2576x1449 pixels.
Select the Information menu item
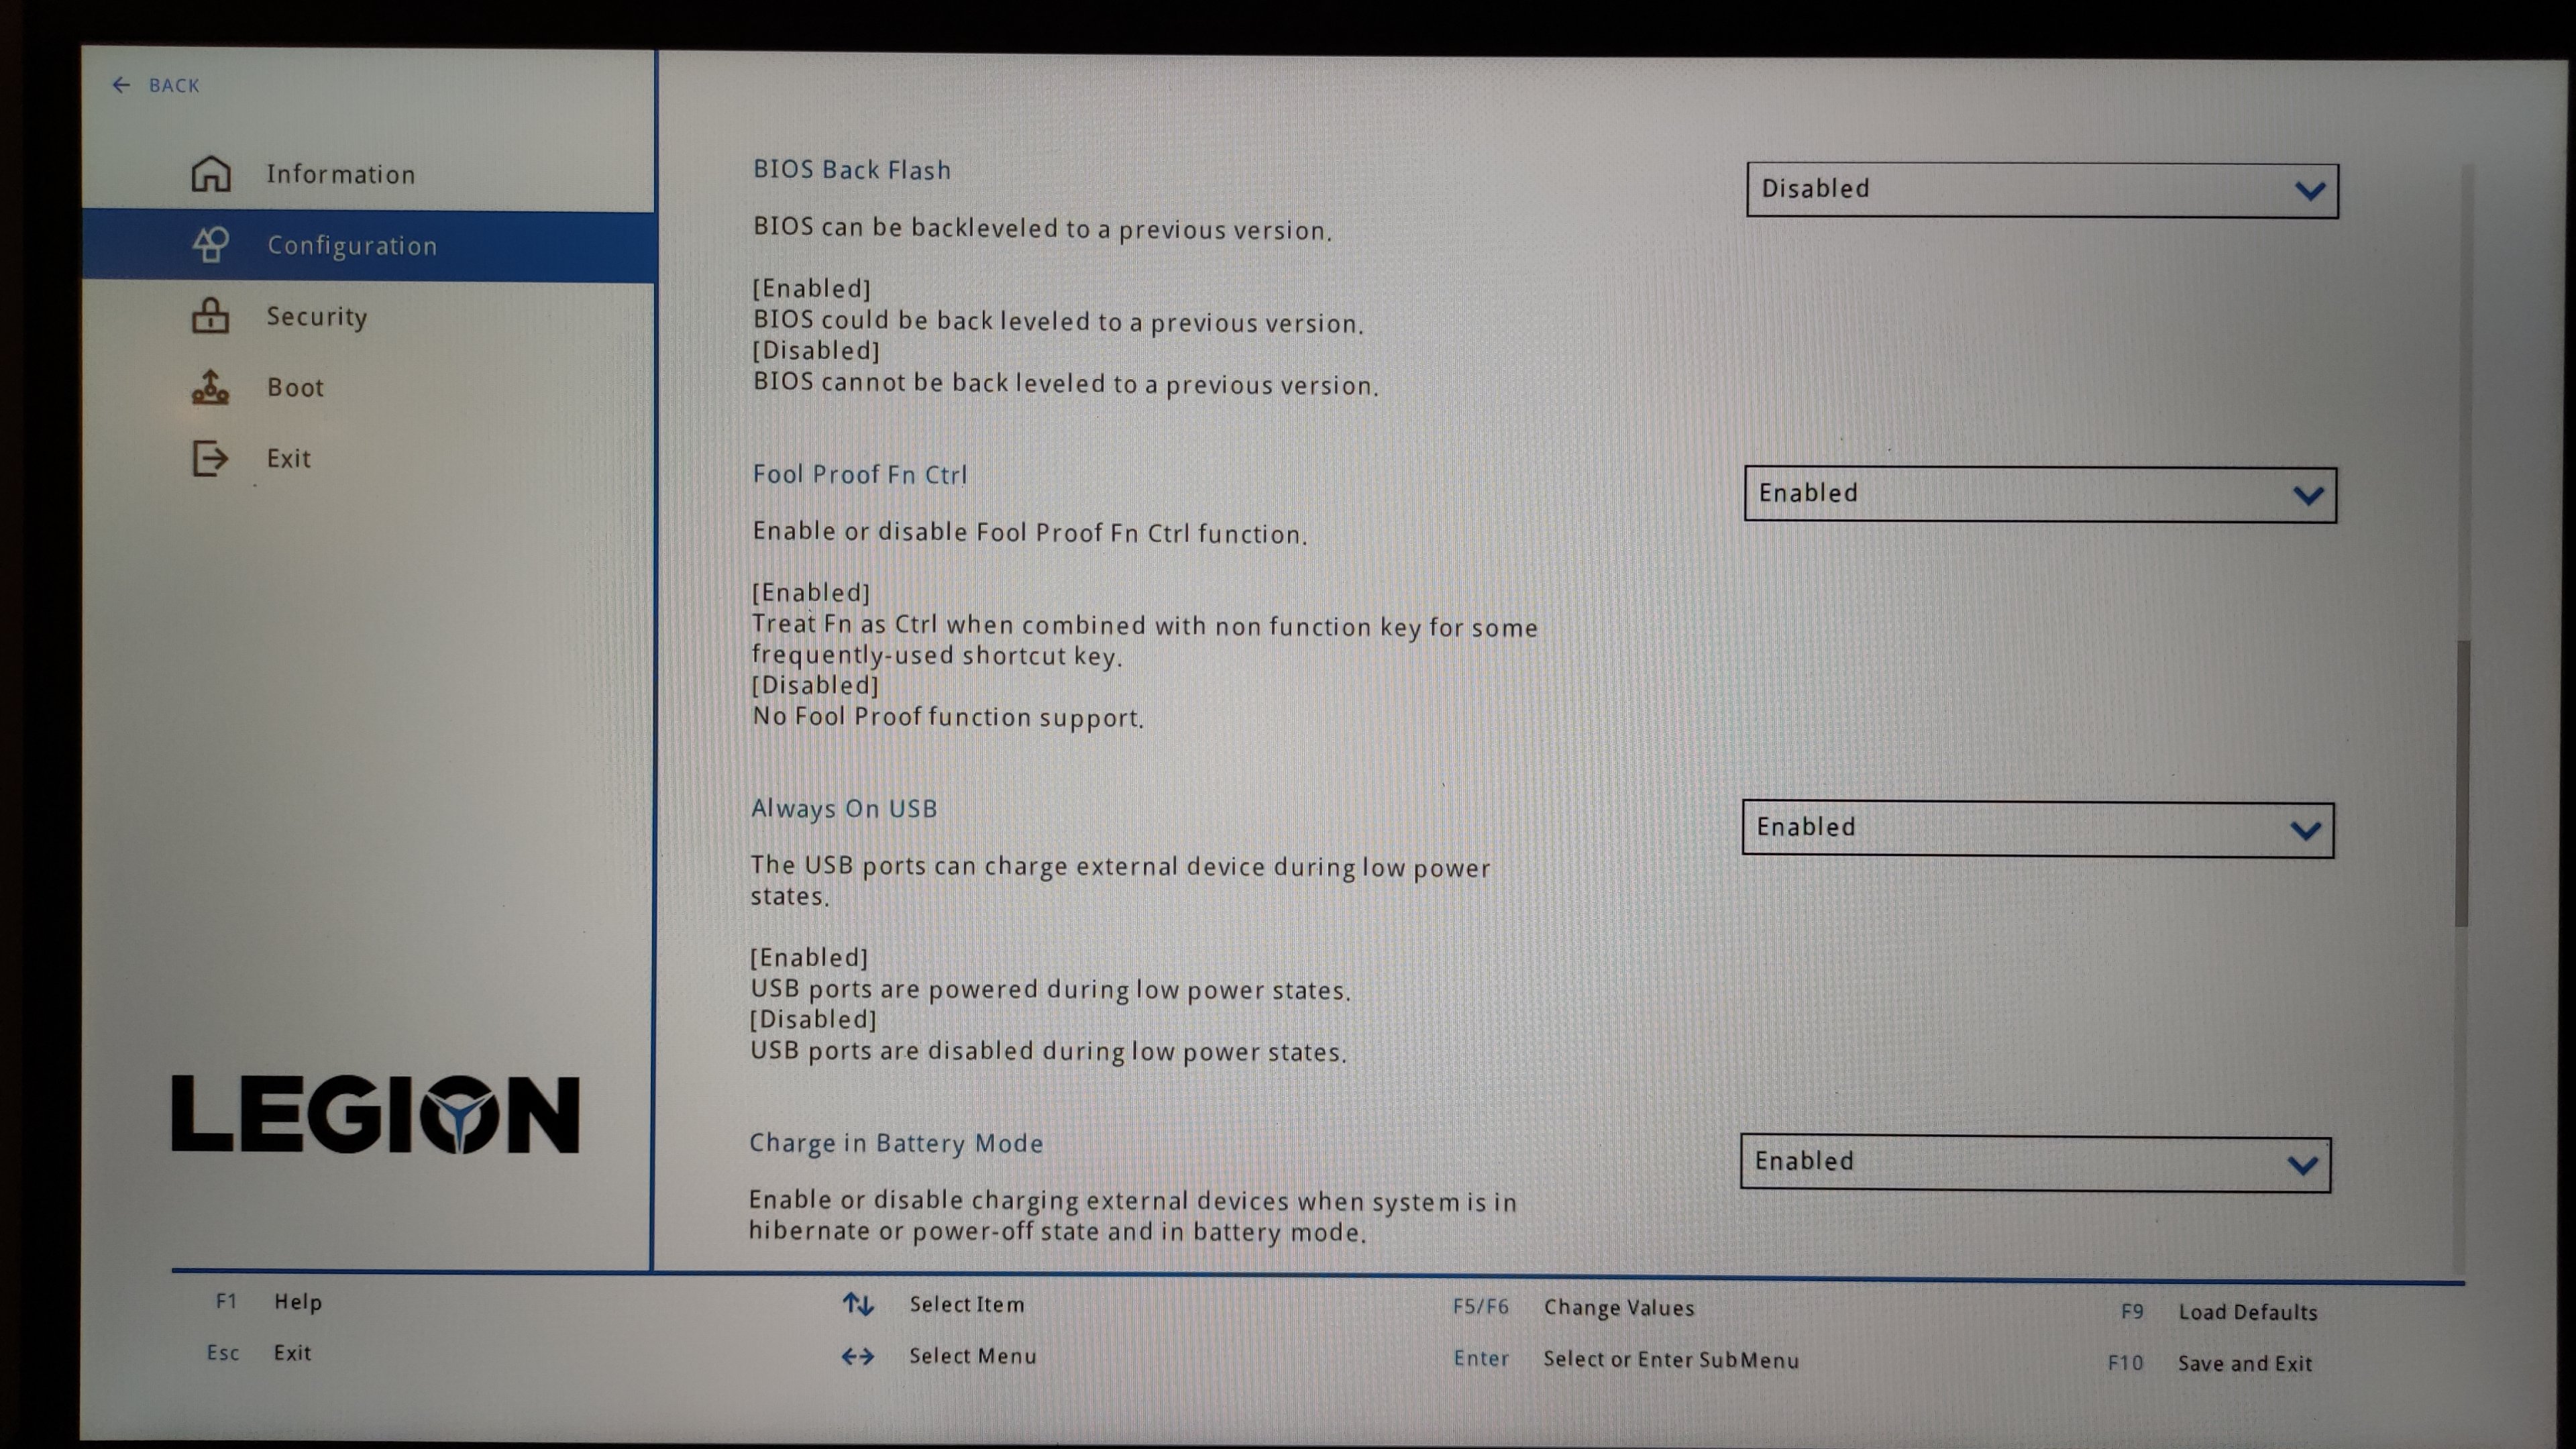click(x=340, y=174)
